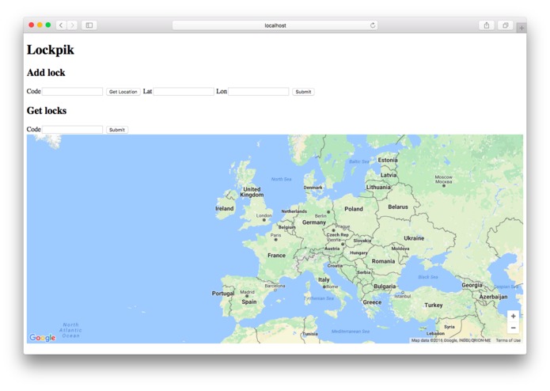Image resolution: width=550 pixels, height=391 pixels.
Task: Click the North Atlantic Ocean label
Action: (x=70, y=330)
